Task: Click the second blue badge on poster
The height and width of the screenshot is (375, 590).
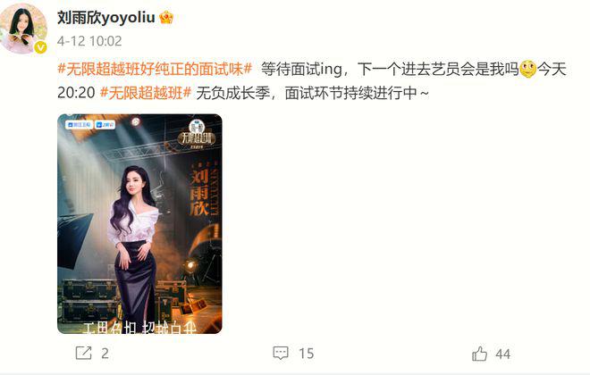Action: pos(105,124)
